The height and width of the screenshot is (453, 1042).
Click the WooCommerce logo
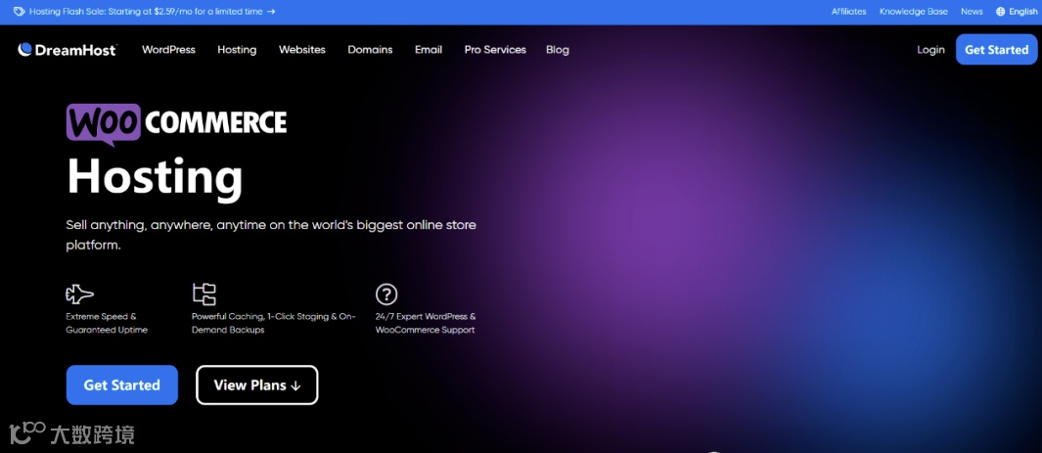[177, 123]
